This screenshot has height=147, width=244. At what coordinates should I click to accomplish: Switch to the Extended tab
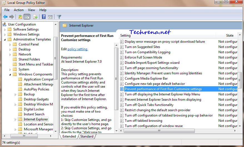[69, 136]
